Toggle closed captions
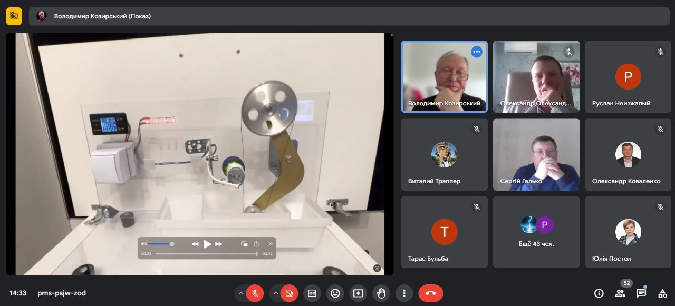675x306 pixels. click(x=312, y=293)
